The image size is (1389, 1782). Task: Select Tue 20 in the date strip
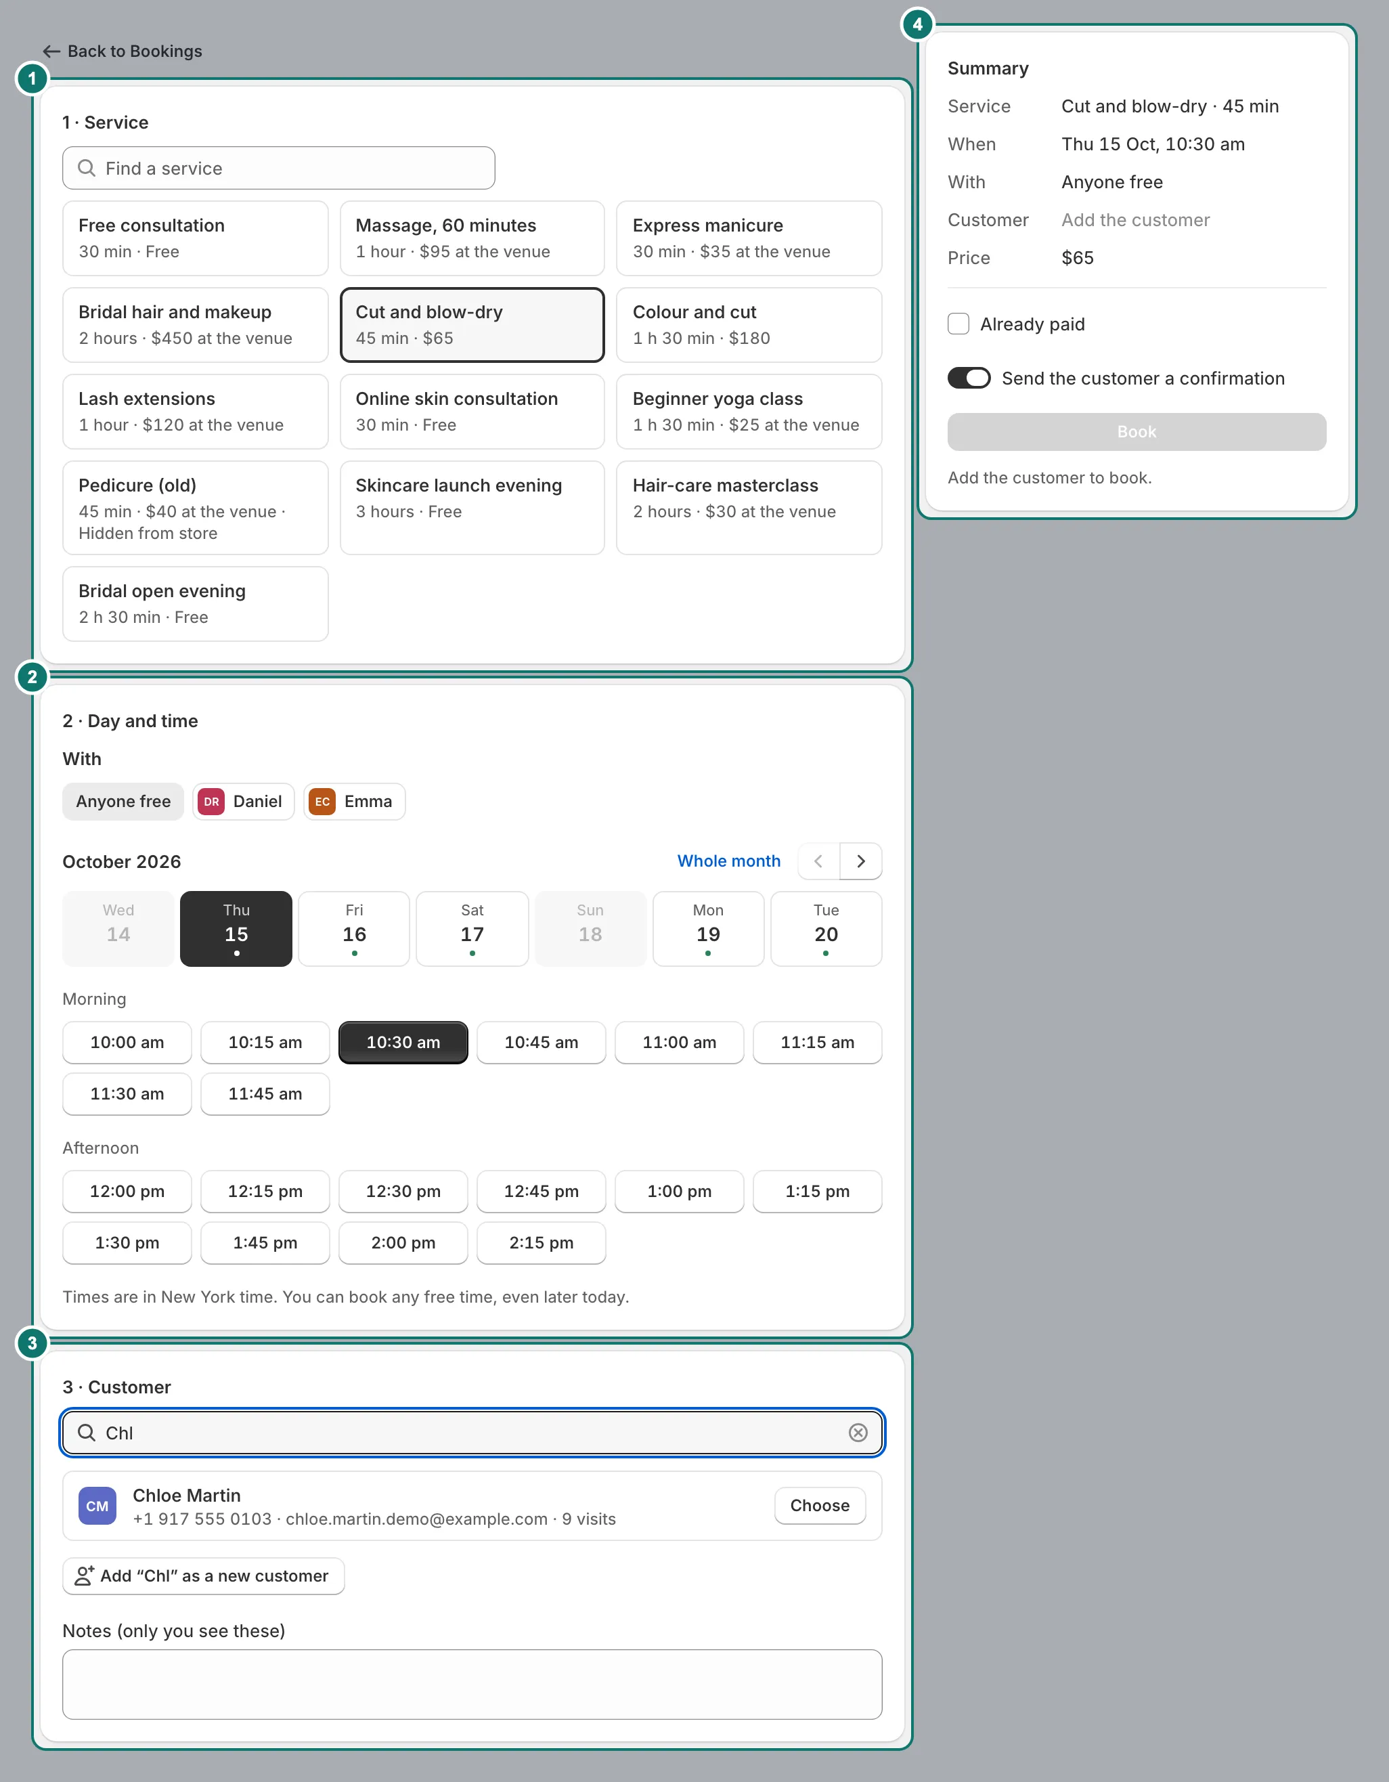(826, 928)
